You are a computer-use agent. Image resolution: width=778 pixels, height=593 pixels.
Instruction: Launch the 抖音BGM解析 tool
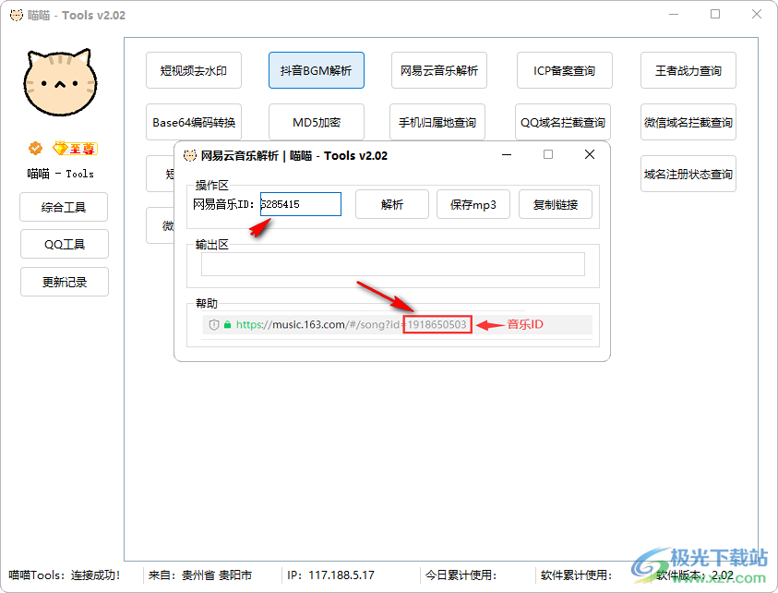[316, 70]
